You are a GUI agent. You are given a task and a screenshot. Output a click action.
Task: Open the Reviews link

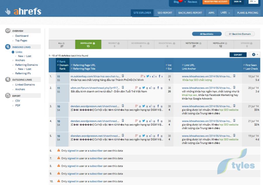192,2
